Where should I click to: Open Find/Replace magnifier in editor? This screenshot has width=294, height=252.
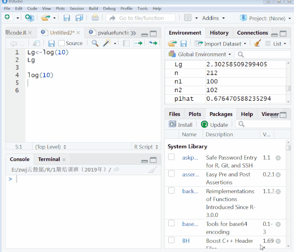(95, 43)
